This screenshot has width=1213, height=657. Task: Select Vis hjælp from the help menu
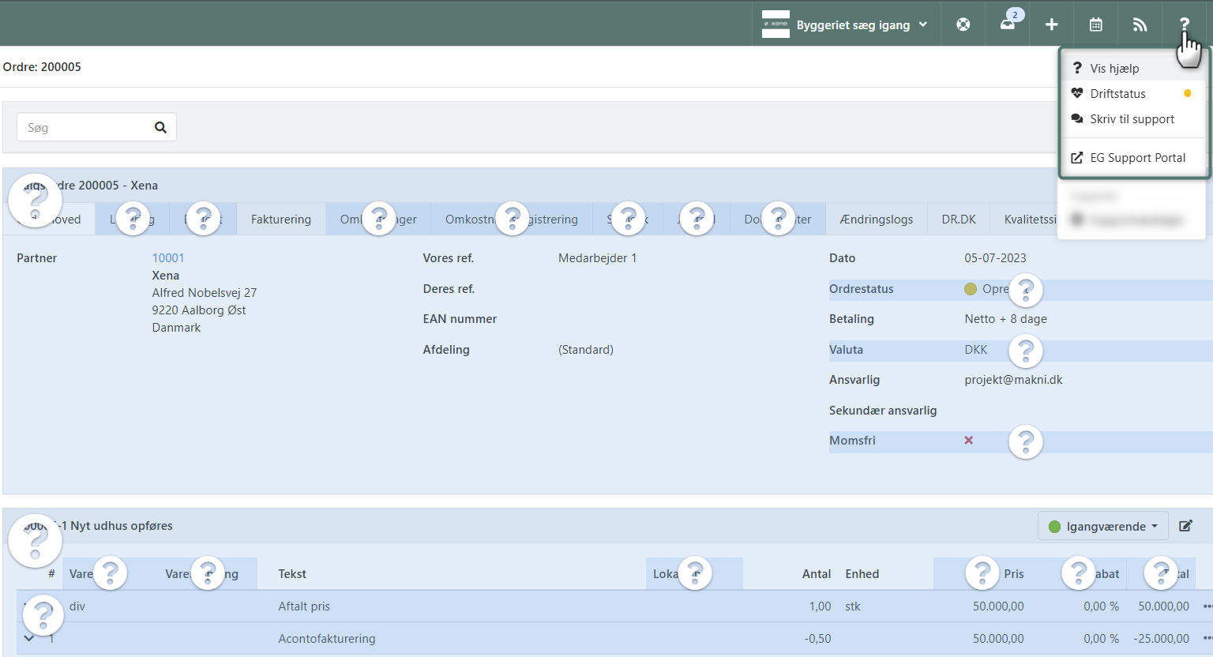tap(1114, 69)
